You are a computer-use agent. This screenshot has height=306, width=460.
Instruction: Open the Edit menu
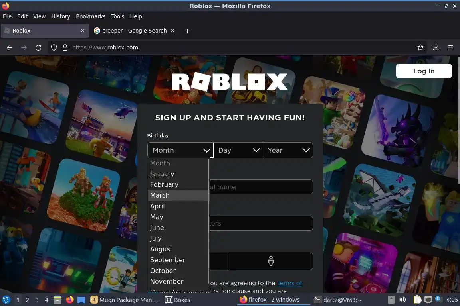coord(22,16)
